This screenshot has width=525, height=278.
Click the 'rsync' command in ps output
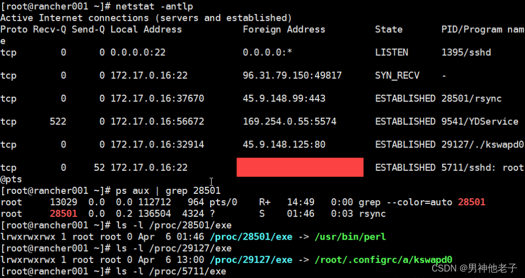tap(372, 214)
